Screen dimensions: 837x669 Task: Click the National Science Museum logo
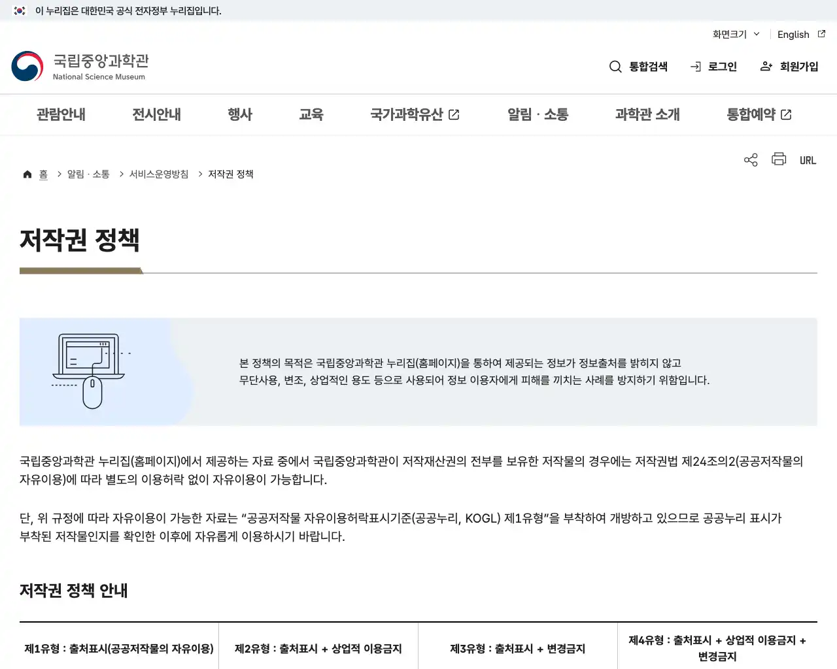point(80,65)
